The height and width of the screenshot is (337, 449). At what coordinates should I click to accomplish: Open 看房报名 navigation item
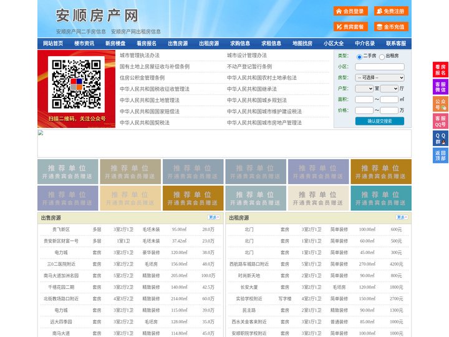tap(147, 44)
